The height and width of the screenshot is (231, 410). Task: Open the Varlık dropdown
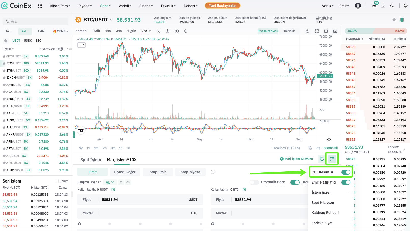tap(328, 6)
